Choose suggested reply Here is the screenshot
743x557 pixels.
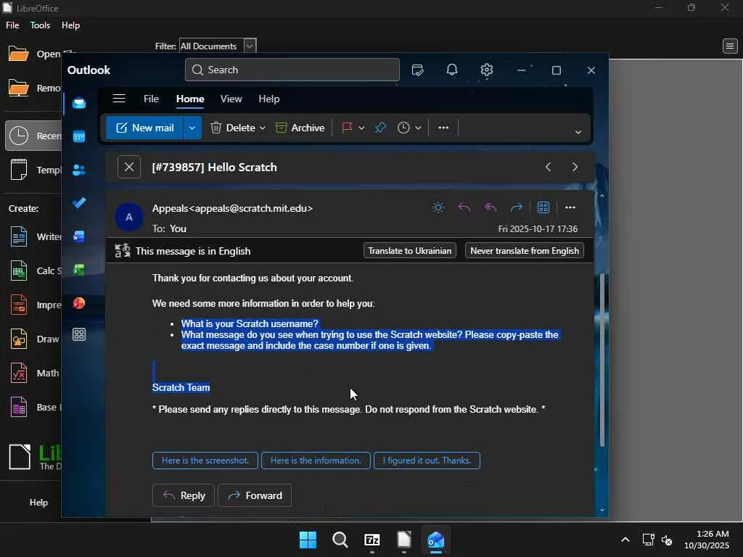click(x=205, y=461)
